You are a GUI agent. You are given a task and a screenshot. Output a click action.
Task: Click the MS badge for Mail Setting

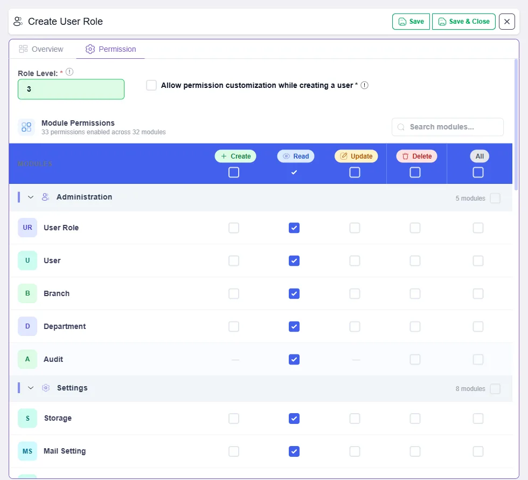point(27,451)
